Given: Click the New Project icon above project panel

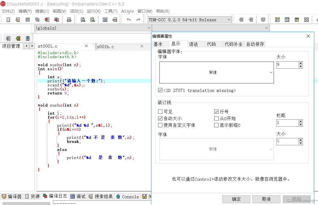Looking at the screenshot, I should (x=8, y=38).
